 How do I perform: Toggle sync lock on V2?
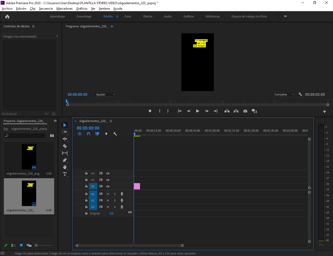click(101, 180)
